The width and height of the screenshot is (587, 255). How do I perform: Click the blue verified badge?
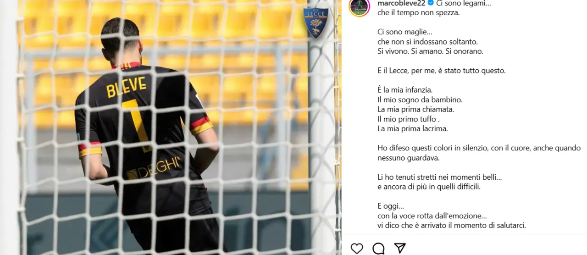431,3
